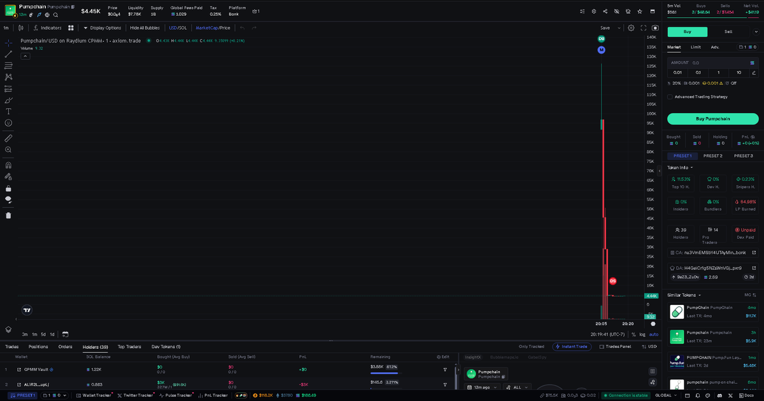The height and width of the screenshot is (401, 764).
Task: Lock all drawing tools
Action: (8, 188)
